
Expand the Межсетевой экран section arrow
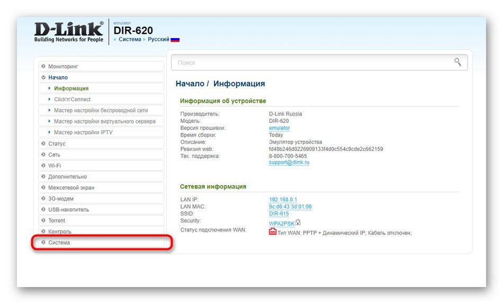point(43,187)
